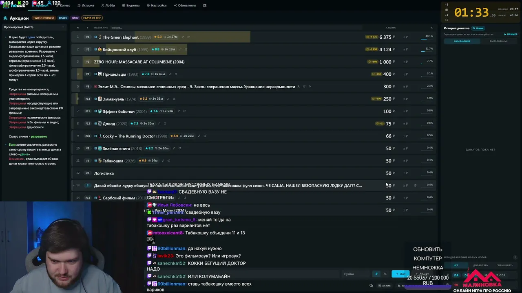This screenshot has height=293, width=522.
Task: Toggle the crossed-eye hide icon near Архив
Action: [371, 286]
